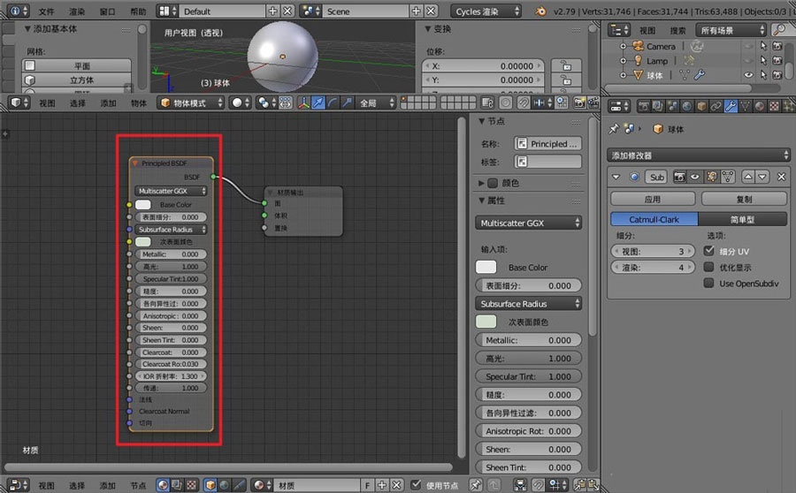Open the 全局 transform orientation dropdown
This screenshot has height=493, width=796.
point(376,103)
